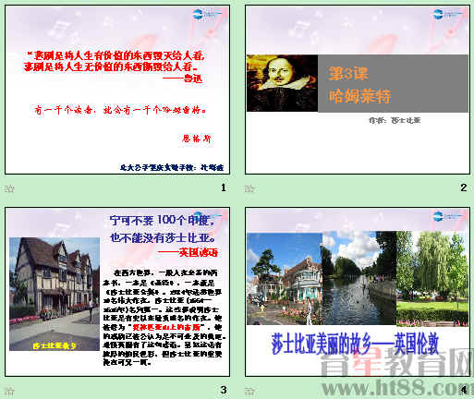
Task: Select slide 1 thumbnail with Lu Xun quote
Action: [x=117, y=90]
